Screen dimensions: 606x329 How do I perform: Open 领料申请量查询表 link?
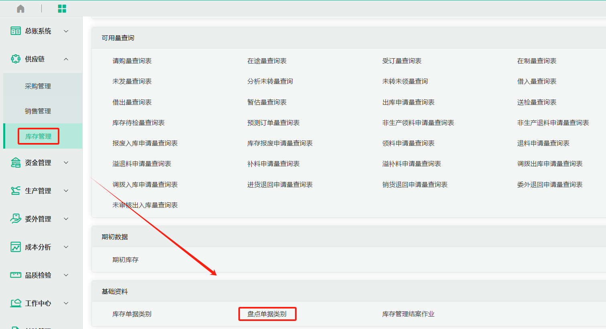408,143
